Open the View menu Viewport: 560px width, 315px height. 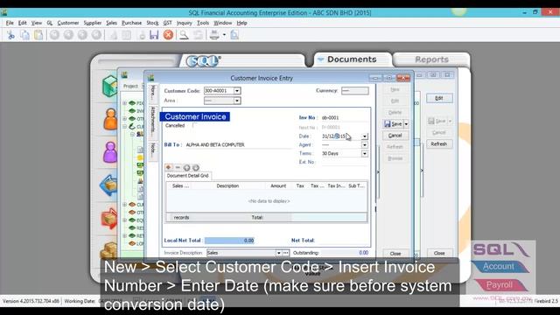(x=37, y=23)
